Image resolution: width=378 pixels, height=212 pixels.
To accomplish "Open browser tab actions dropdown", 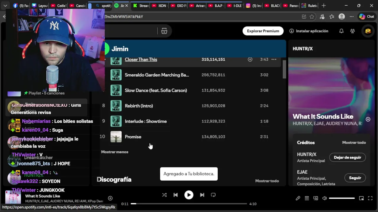I will click(5, 6).
